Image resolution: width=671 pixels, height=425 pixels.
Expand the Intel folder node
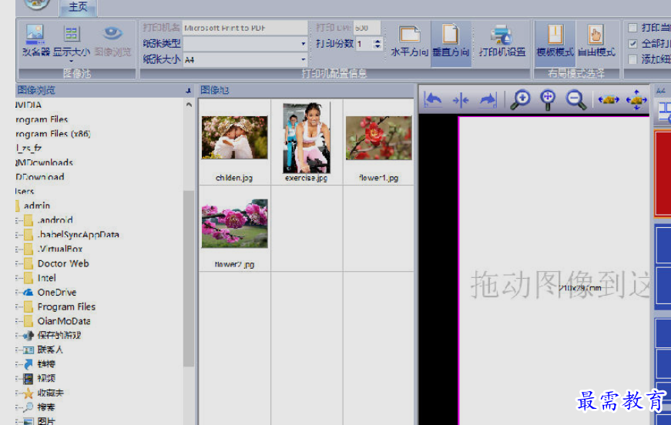[18, 279]
